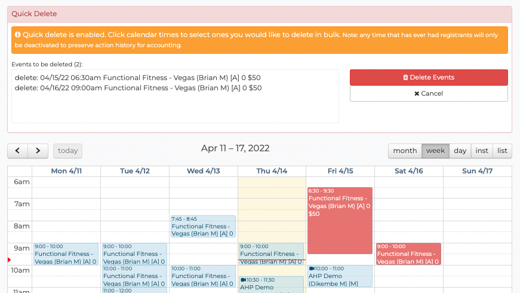
Task: Deselect the red Saturday 9:00 - 10:00 event
Action: (x=408, y=254)
